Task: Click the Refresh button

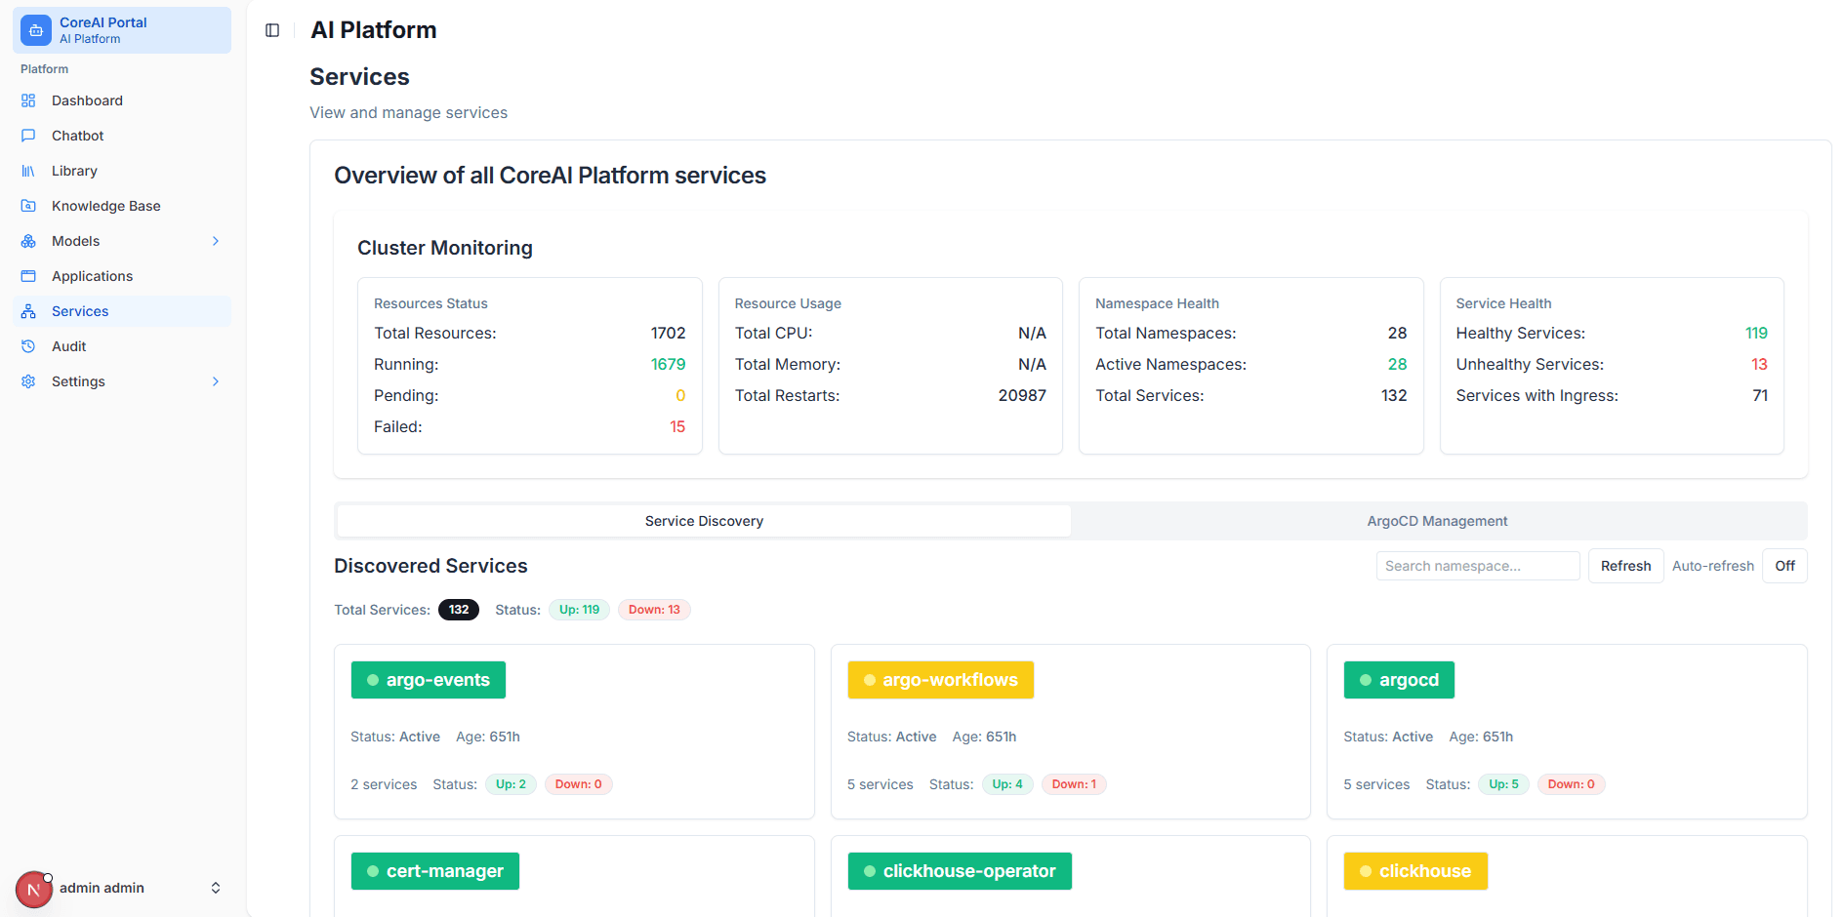Action: click(1625, 566)
